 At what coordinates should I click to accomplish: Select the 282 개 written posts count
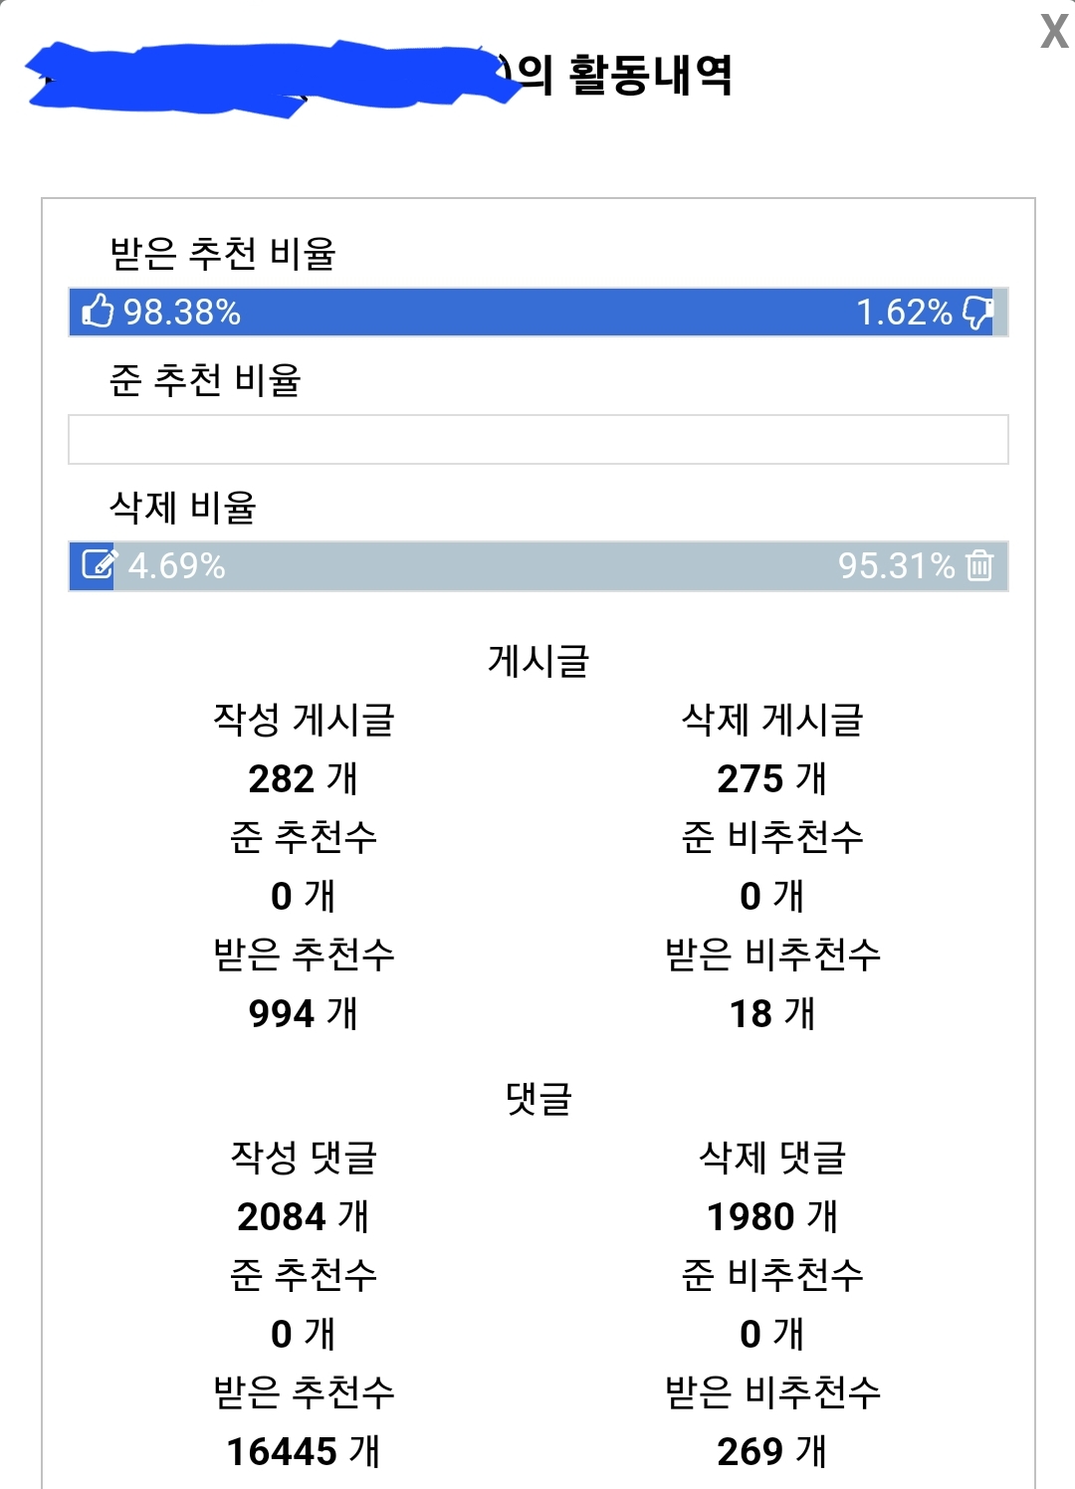click(304, 778)
